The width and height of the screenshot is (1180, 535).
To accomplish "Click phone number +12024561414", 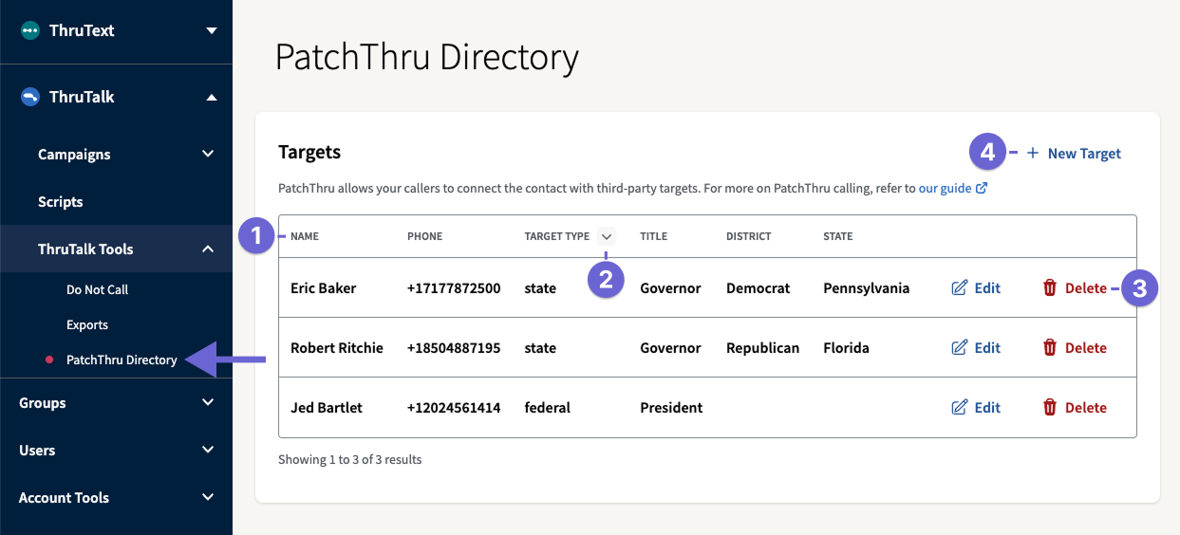I will click(454, 407).
